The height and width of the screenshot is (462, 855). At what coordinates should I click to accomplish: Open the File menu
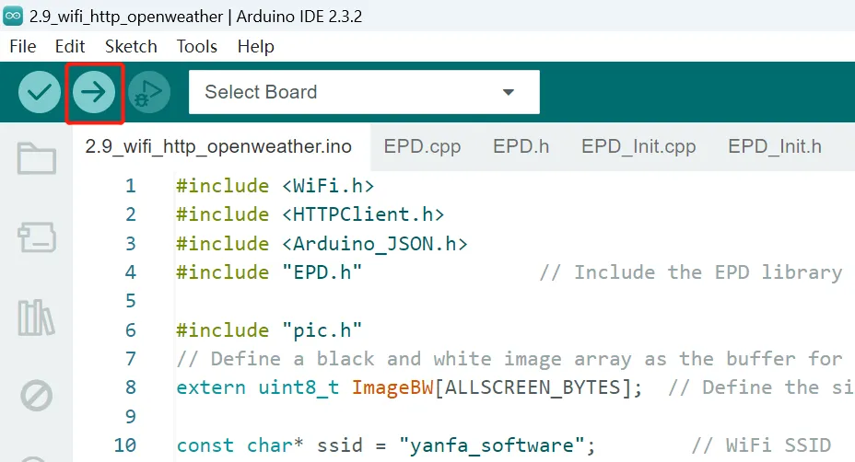point(22,46)
